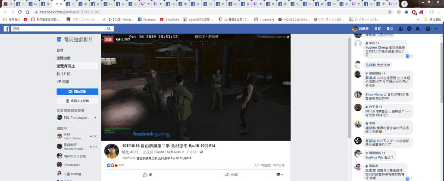Open 建立 menu in the header
This screenshot has width=444, height=181.
pos(390,29)
